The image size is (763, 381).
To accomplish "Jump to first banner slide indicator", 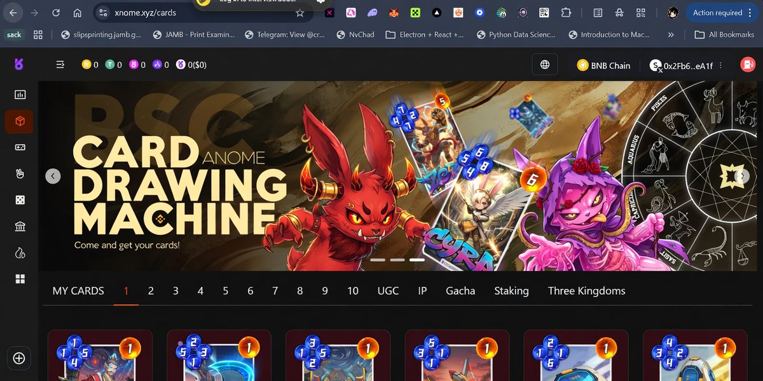I will pos(378,260).
